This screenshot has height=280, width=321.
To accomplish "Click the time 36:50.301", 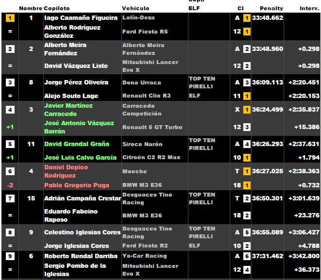I will [x=268, y=198].
